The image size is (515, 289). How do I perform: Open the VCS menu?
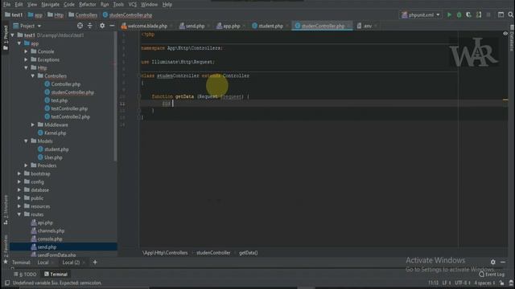(x=132, y=4)
